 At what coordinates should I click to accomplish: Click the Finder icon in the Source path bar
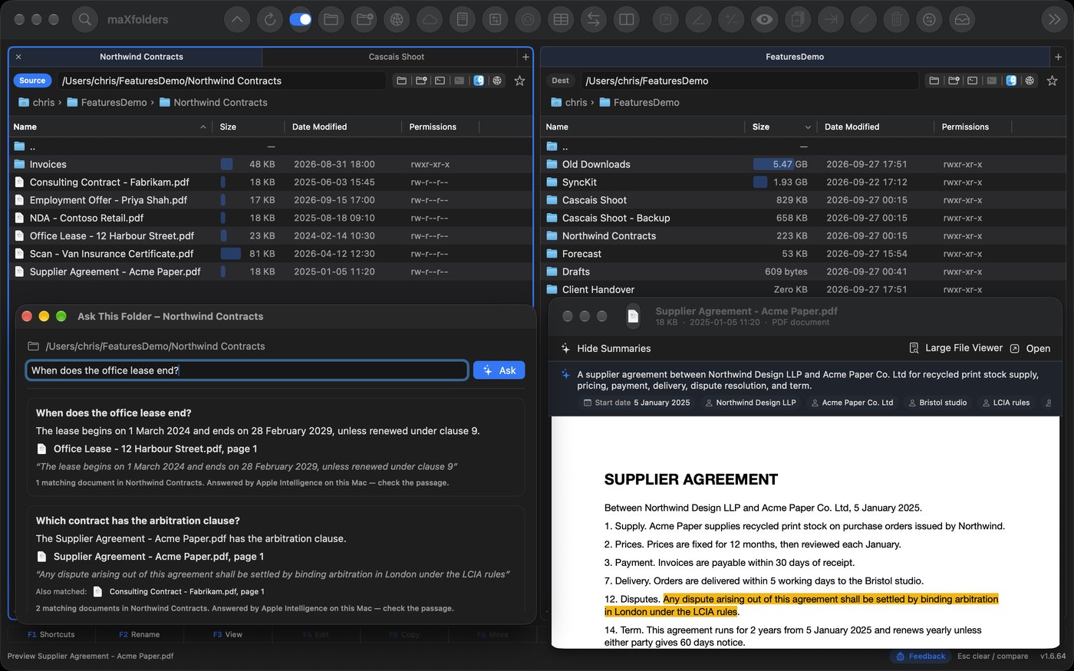point(479,81)
